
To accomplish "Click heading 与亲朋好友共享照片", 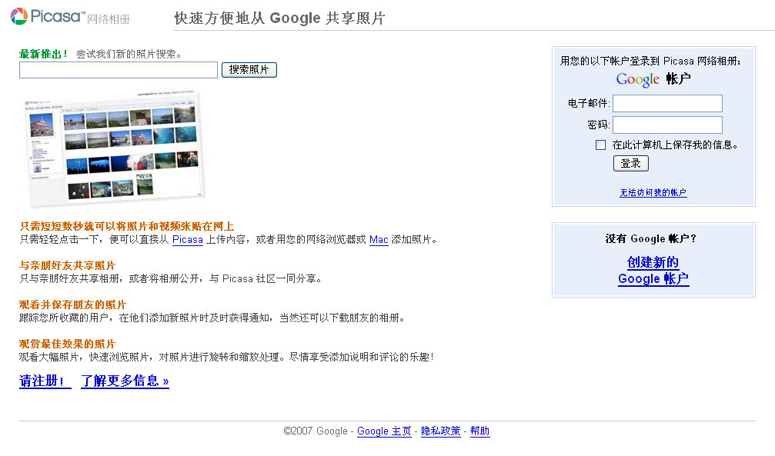I will pyautogui.click(x=67, y=265).
